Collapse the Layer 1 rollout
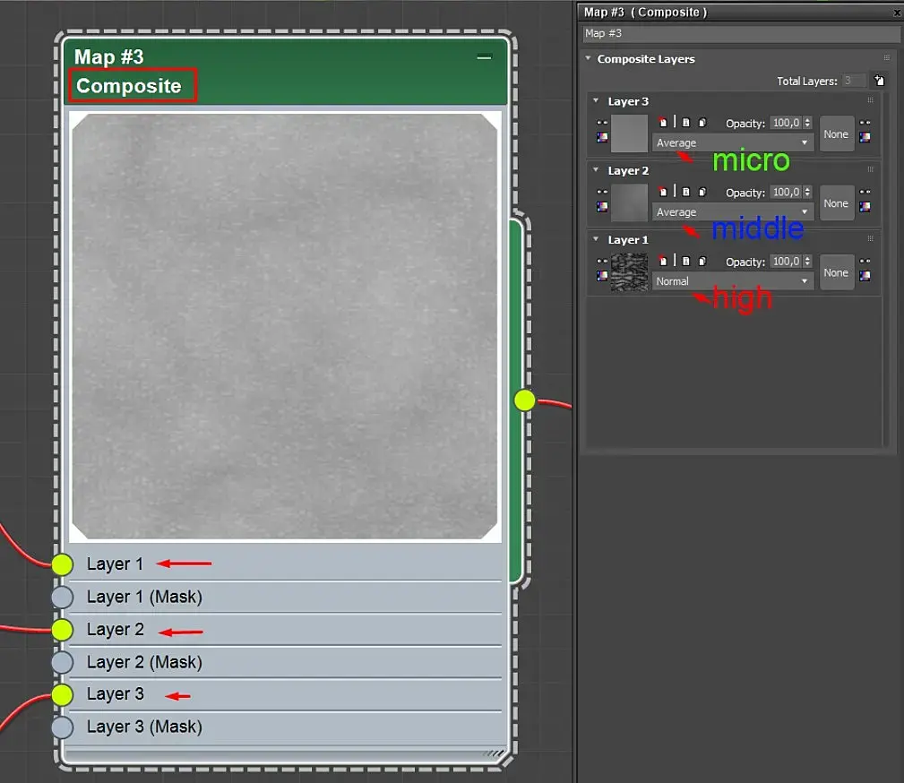Image resolution: width=904 pixels, height=783 pixels. pos(596,238)
